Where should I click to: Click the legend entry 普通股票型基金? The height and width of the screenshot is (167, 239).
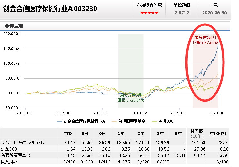click(129, 121)
